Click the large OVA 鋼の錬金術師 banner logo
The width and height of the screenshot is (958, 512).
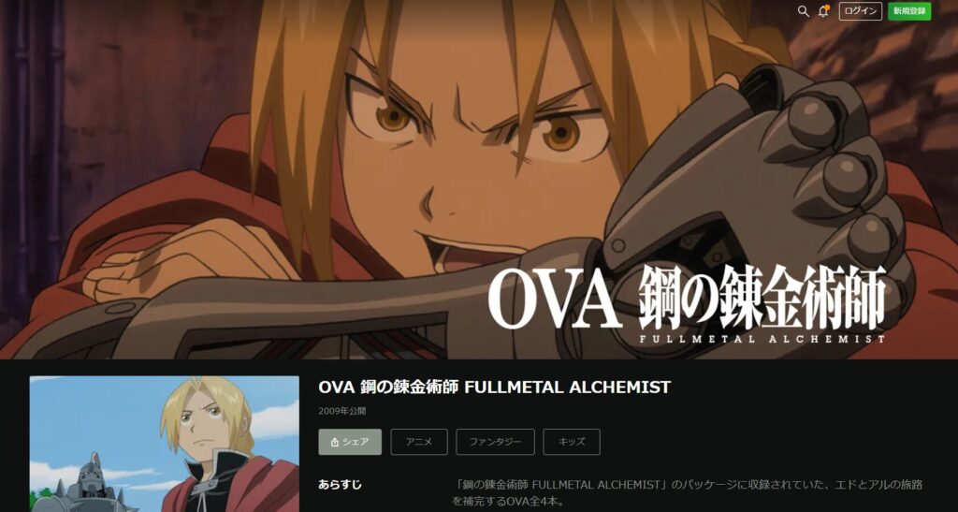(x=687, y=297)
